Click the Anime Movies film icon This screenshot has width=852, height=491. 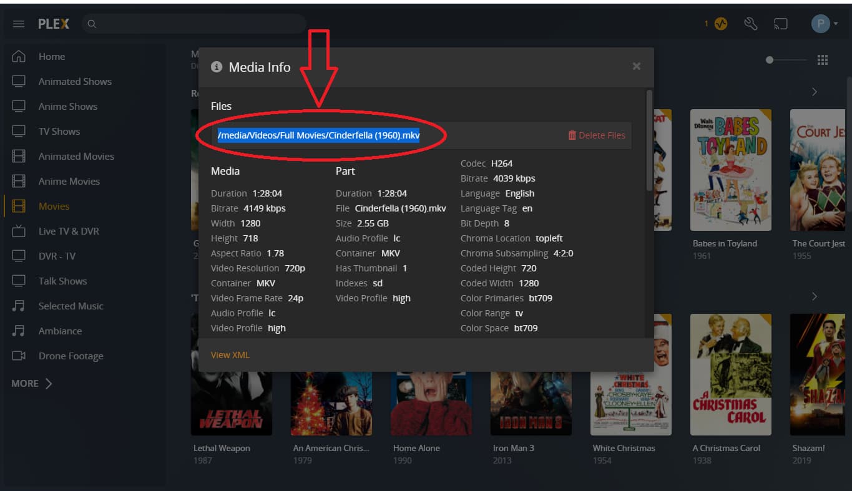(19, 181)
